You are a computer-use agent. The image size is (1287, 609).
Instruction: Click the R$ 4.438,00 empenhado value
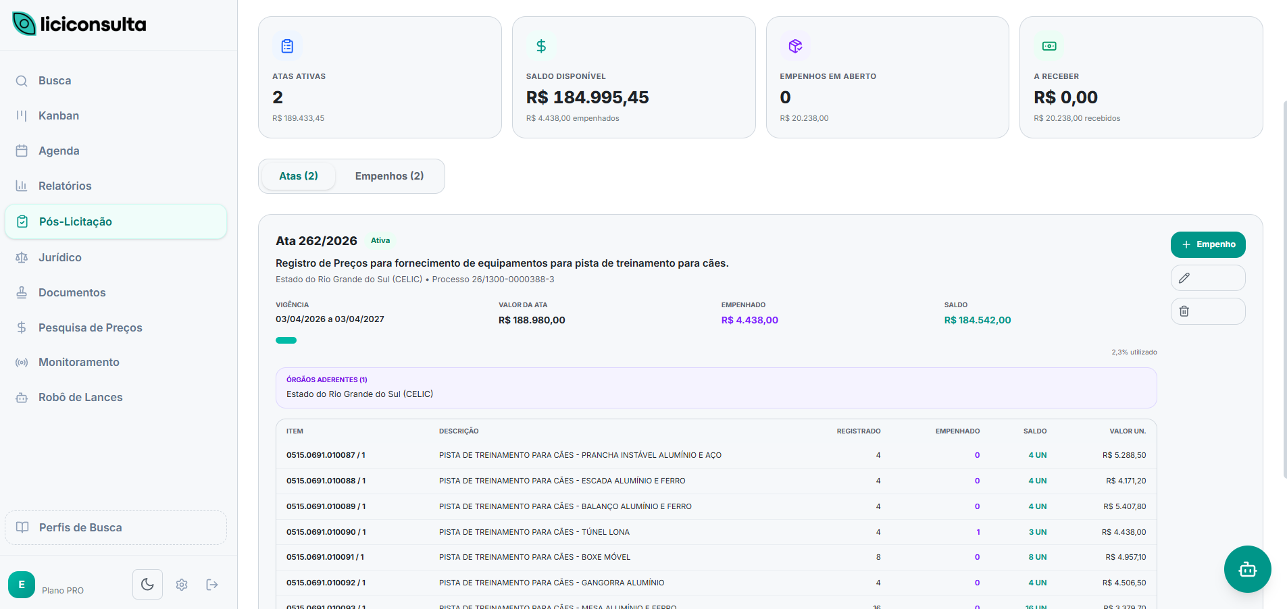tap(750, 320)
